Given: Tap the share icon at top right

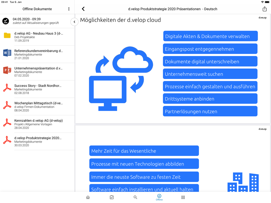Looking at the screenshot, I should 264,9.
